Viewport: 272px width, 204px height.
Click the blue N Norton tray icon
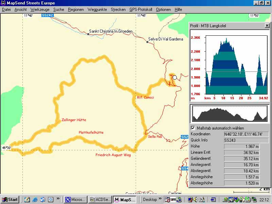click(236, 200)
